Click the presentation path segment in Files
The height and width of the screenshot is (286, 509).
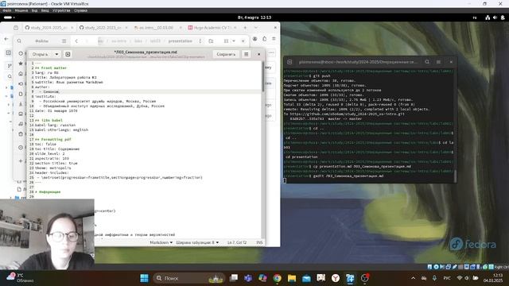(x=181, y=41)
